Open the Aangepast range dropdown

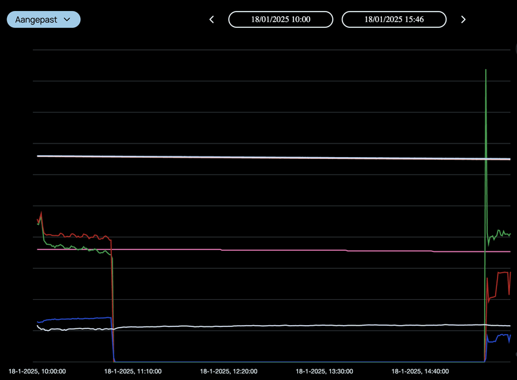pos(43,19)
